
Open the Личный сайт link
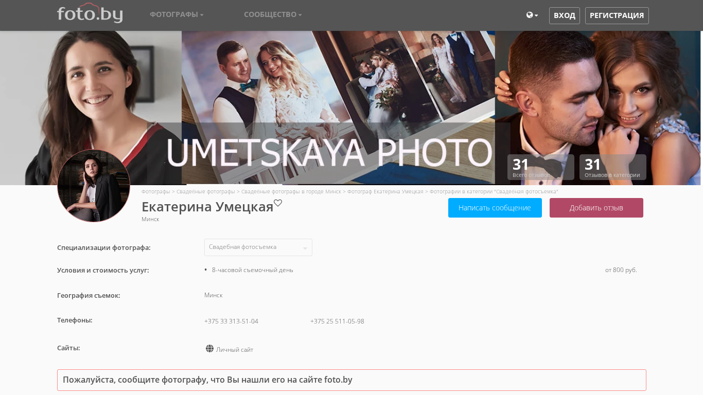pyautogui.click(x=235, y=350)
